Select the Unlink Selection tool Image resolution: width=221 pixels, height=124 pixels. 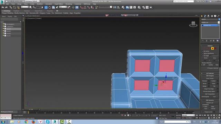pyautogui.click(x=15, y=7)
